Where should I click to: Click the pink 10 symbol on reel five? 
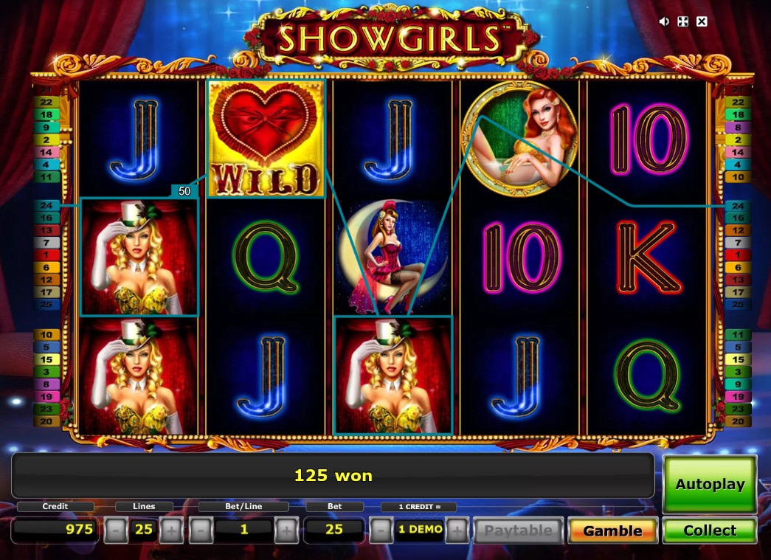(647, 139)
